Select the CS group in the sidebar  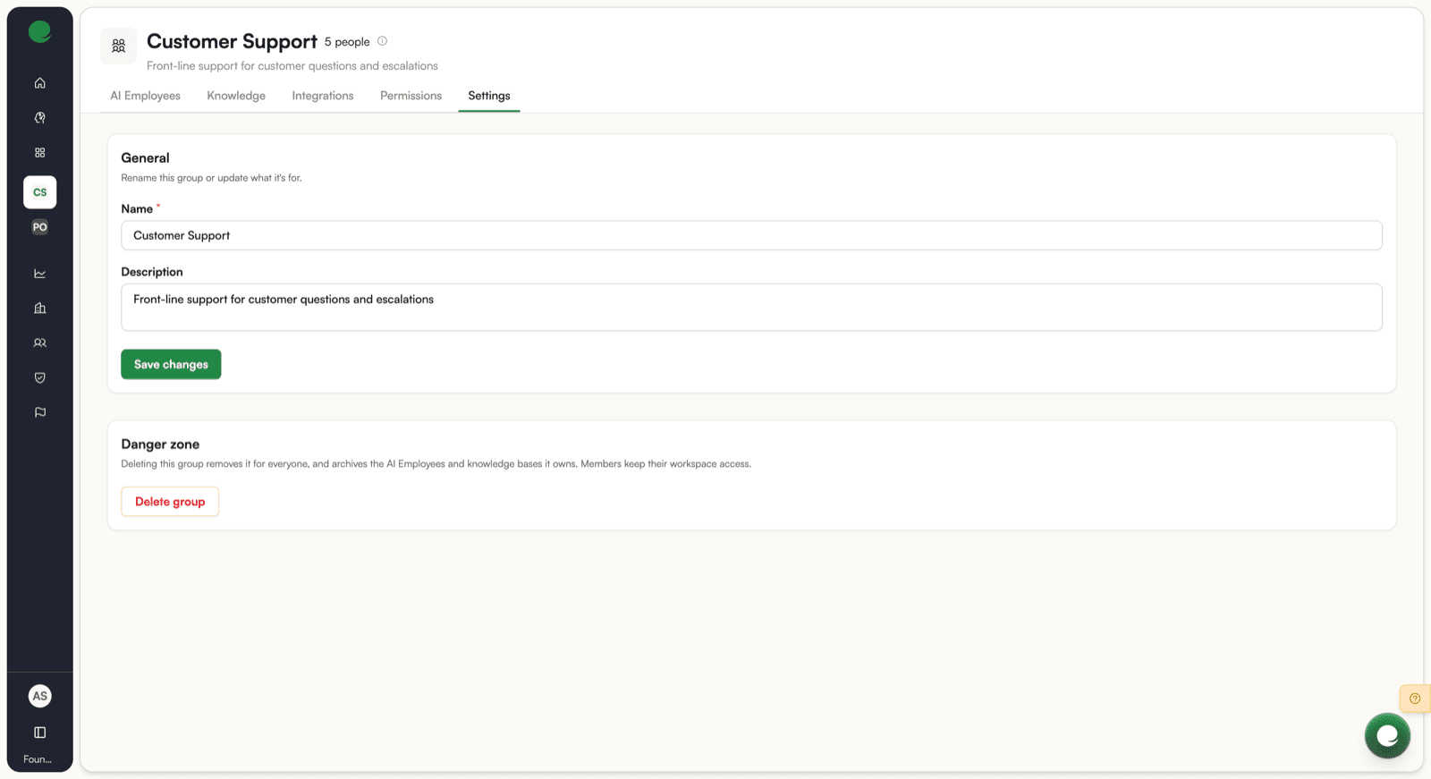tap(40, 192)
